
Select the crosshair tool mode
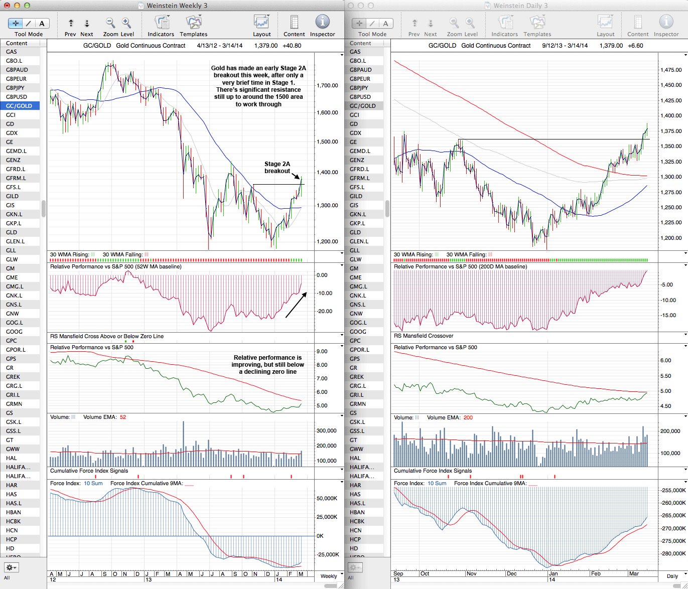click(x=16, y=23)
